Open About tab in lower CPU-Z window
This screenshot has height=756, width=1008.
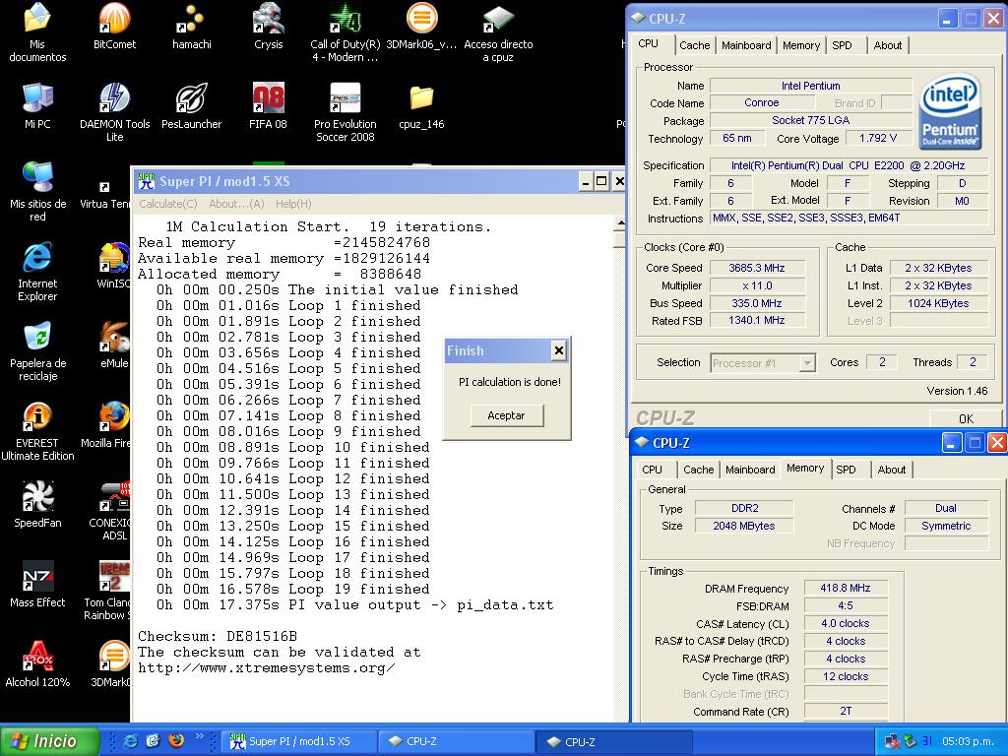(891, 470)
